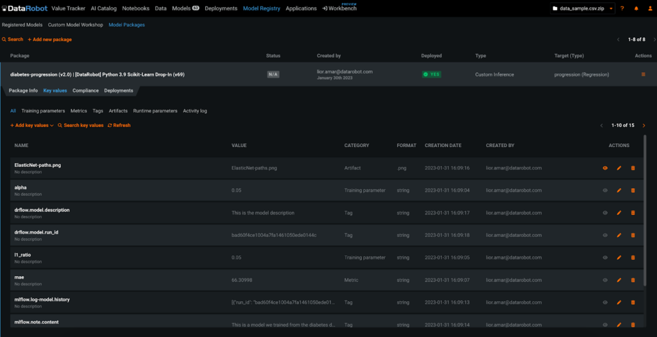Delete the mae metric entry
The width and height of the screenshot is (657, 337).
tap(633, 280)
